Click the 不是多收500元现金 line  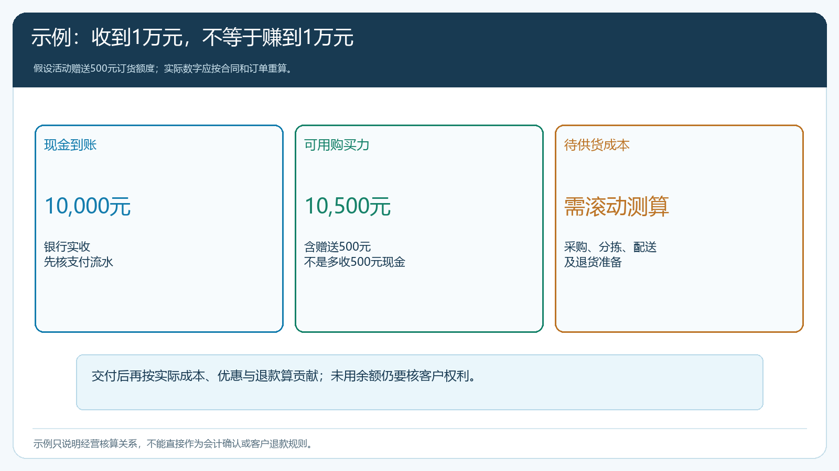click(x=354, y=262)
